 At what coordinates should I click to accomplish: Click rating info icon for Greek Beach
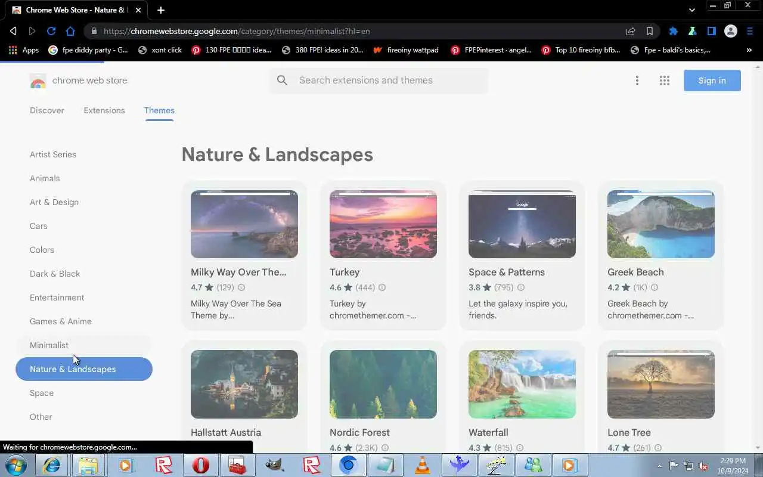654,287
